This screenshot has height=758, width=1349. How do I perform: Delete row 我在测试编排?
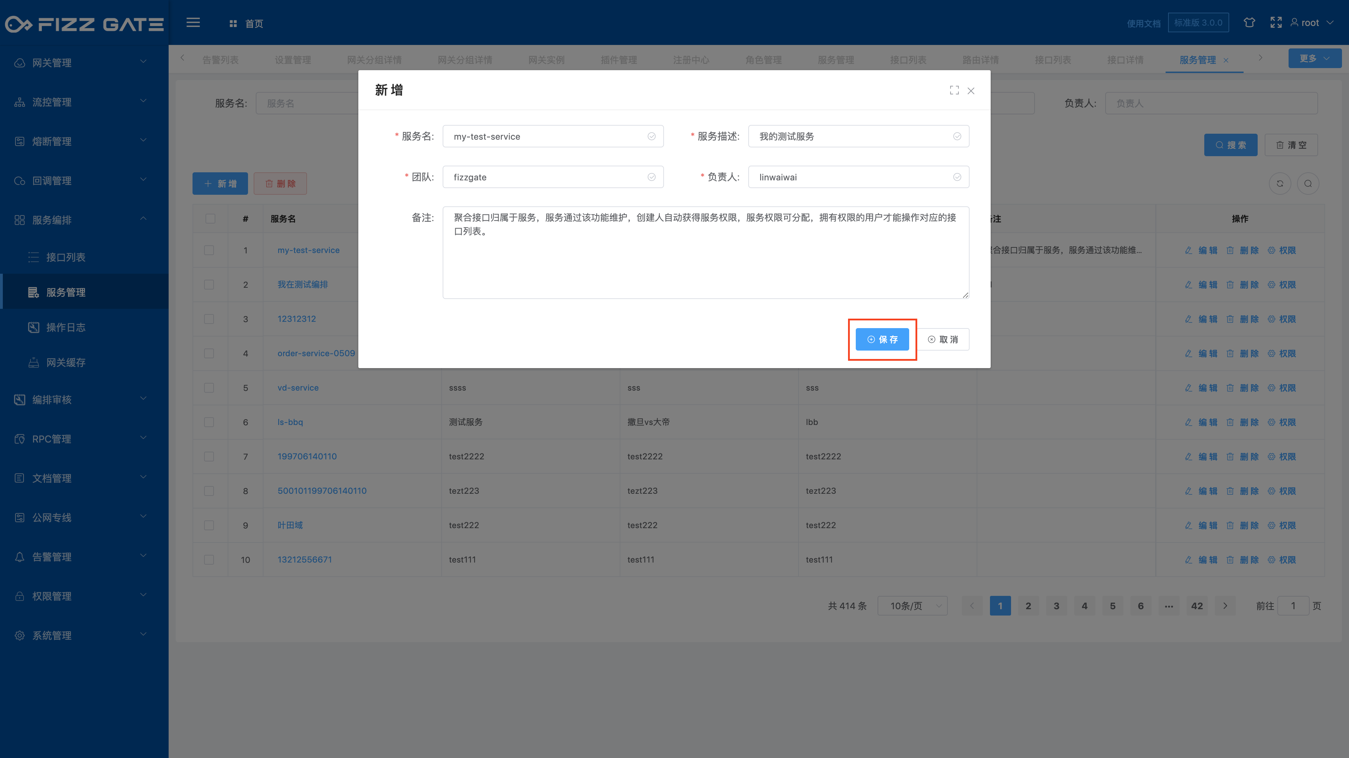pyautogui.click(x=1242, y=285)
